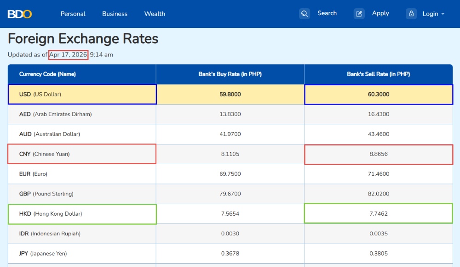Click the Currency Code (Name) column header
Image resolution: width=460 pixels, height=267 pixels.
[x=47, y=74]
